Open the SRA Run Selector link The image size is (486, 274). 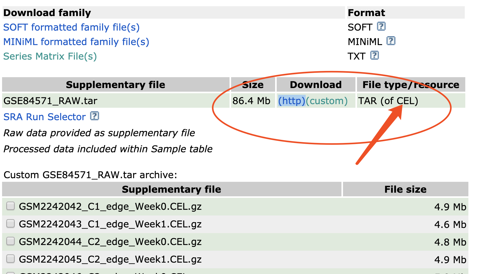coord(45,117)
